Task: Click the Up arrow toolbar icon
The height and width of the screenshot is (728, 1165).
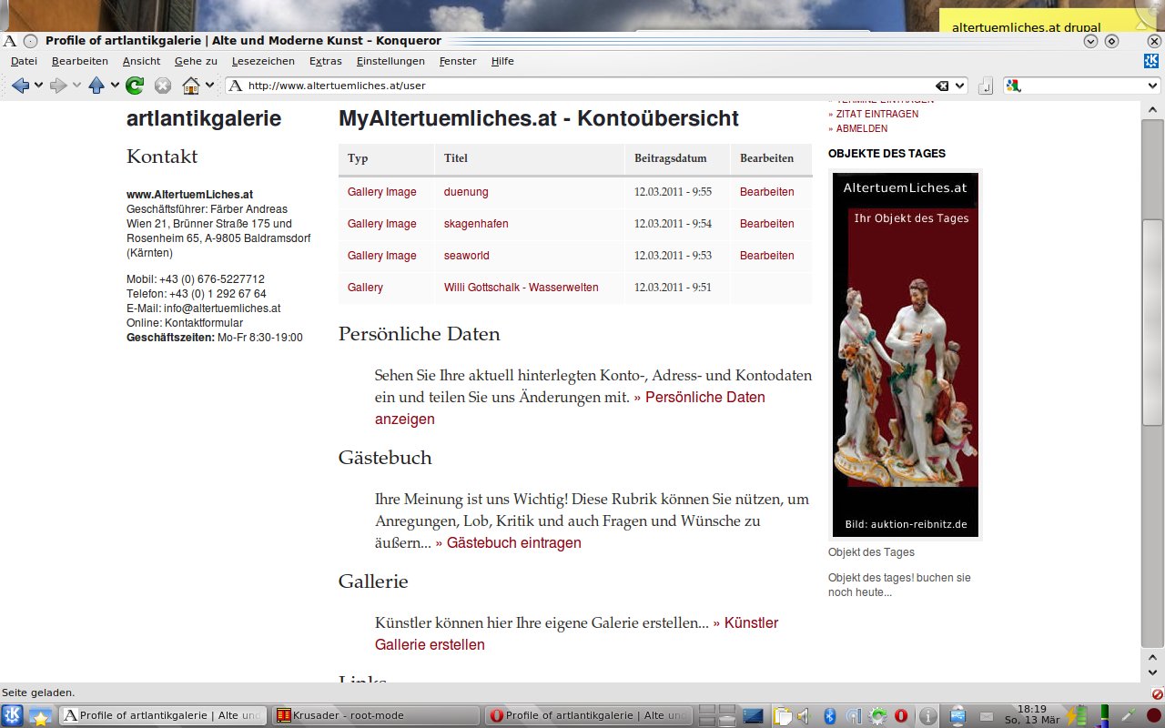Action: click(x=96, y=86)
